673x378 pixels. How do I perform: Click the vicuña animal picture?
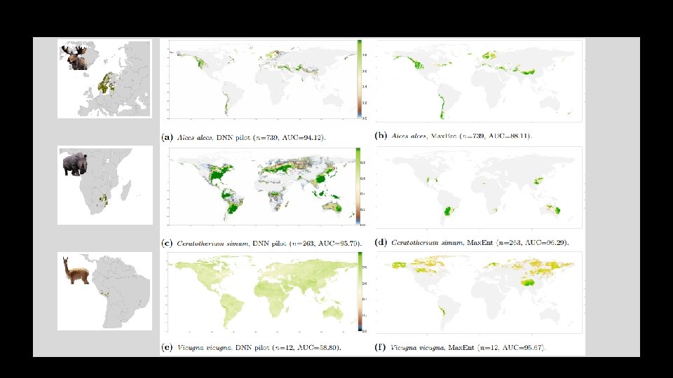(75, 271)
